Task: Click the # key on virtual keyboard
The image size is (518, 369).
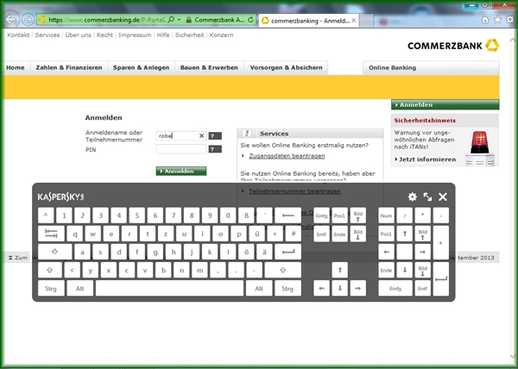Action: coord(294,234)
